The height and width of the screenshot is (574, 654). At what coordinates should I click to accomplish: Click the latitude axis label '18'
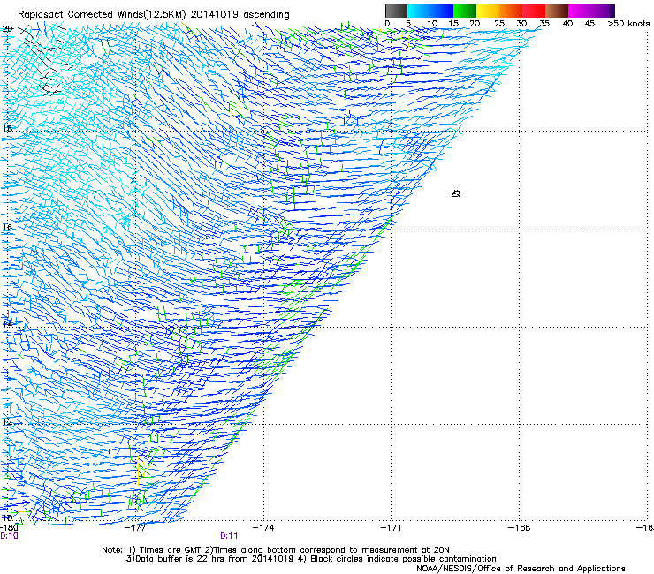7,128
